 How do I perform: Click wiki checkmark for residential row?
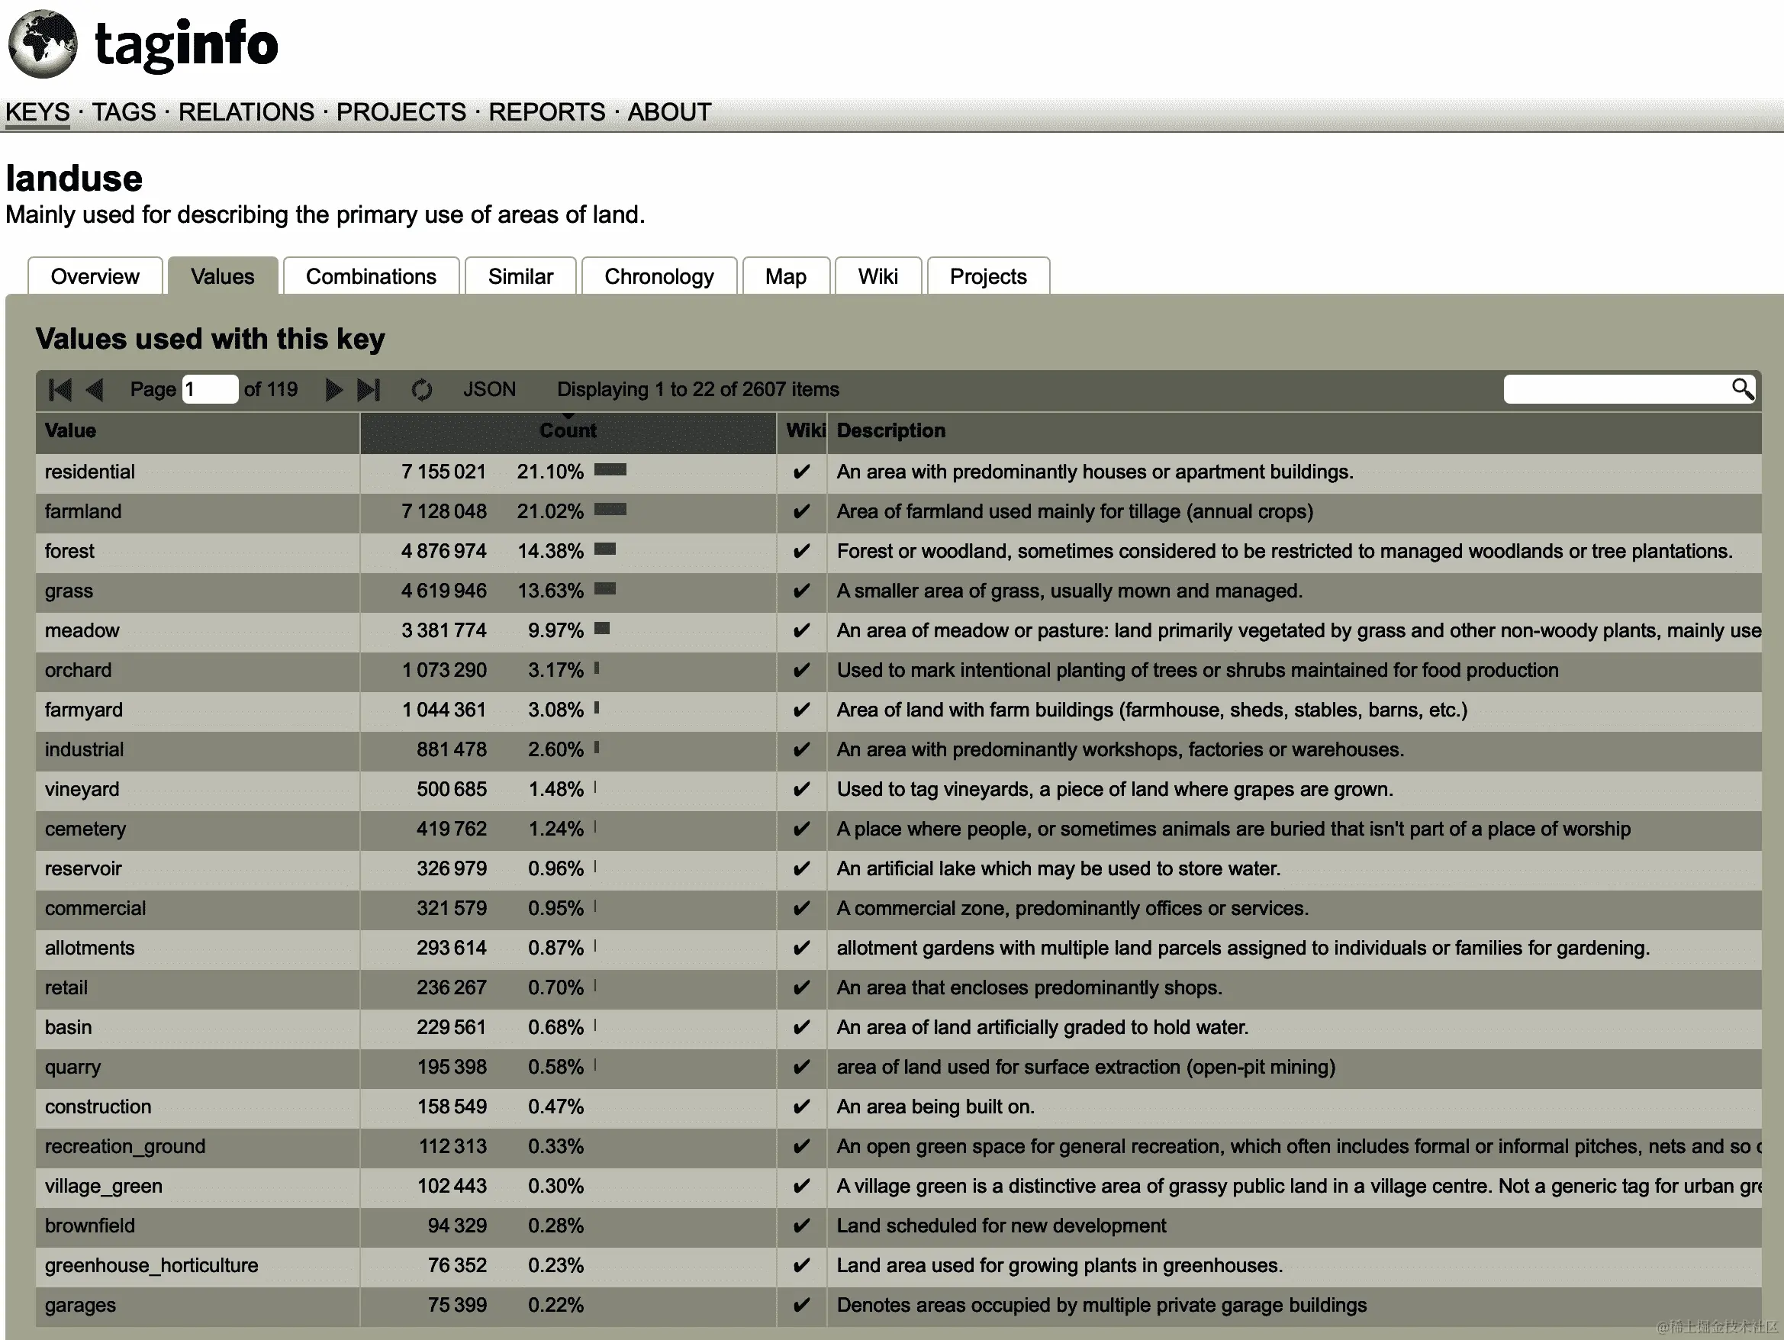(x=801, y=472)
